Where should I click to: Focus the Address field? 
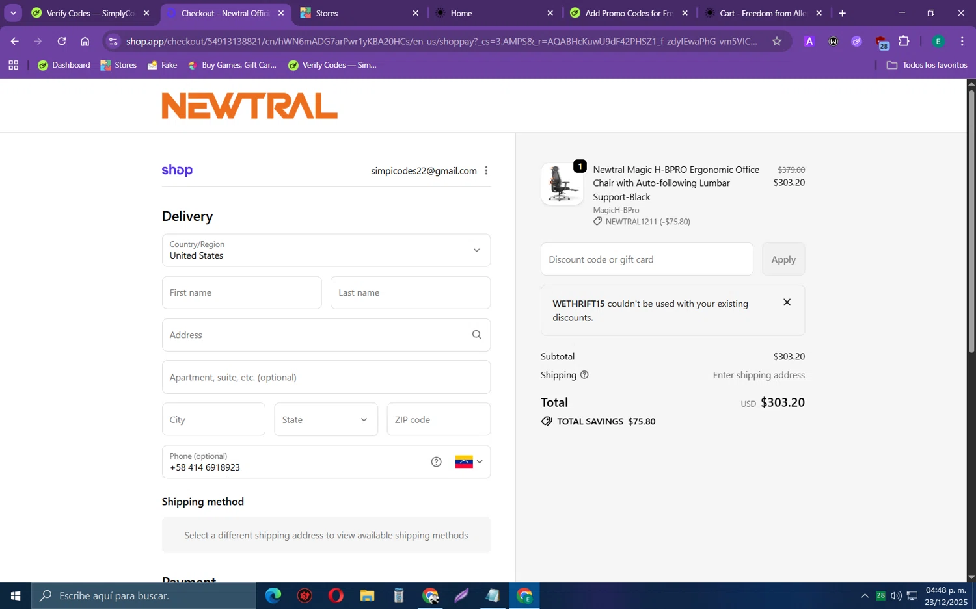[x=326, y=335]
